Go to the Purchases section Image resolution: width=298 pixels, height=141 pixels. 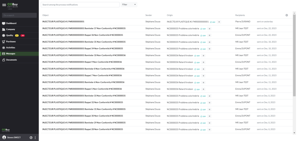[x=11, y=41]
